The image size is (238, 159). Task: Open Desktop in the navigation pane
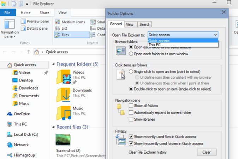(23, 80)
